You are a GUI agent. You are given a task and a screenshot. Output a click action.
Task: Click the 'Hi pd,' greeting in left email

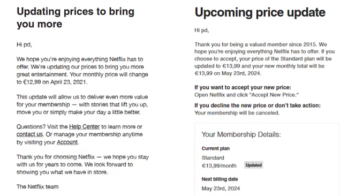pyautogui.click(x=24, y=45)
